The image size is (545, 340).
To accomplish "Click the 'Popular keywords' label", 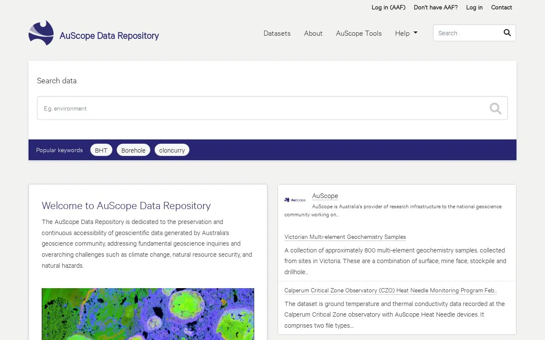I will pyautogui.click(x=60, y=150).
